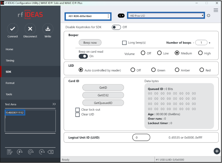Click the X circular arrow icon
Image resolution: width=222 pixels, height=163 pixels.
[42, 152]
